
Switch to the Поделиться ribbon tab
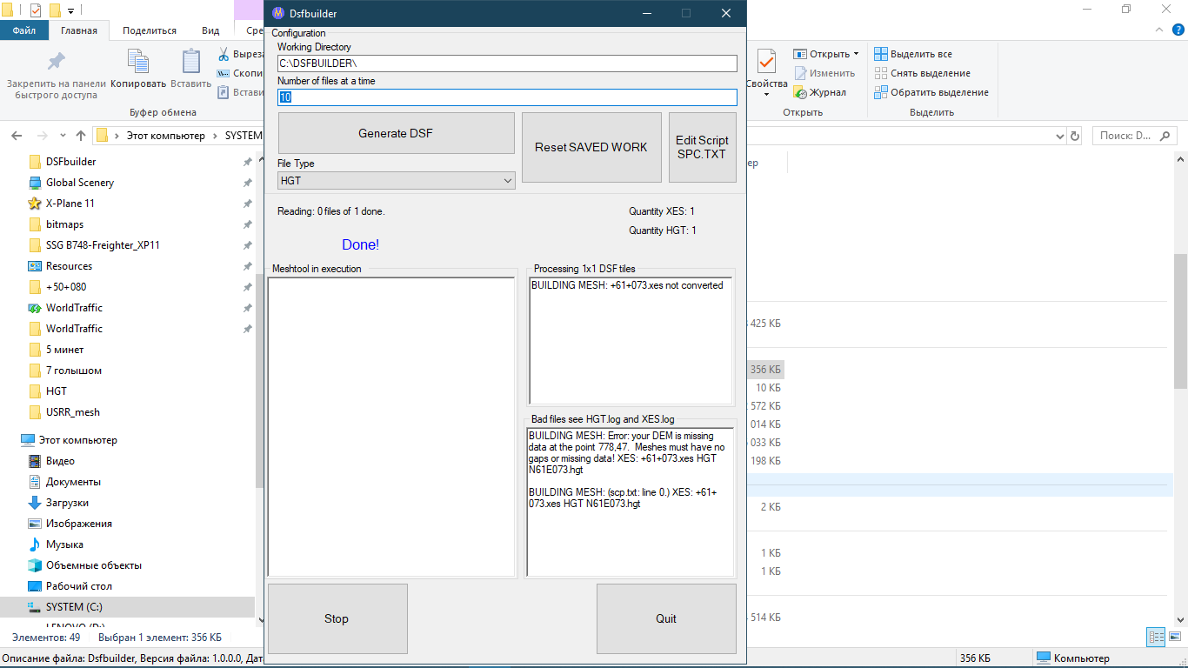150,30
